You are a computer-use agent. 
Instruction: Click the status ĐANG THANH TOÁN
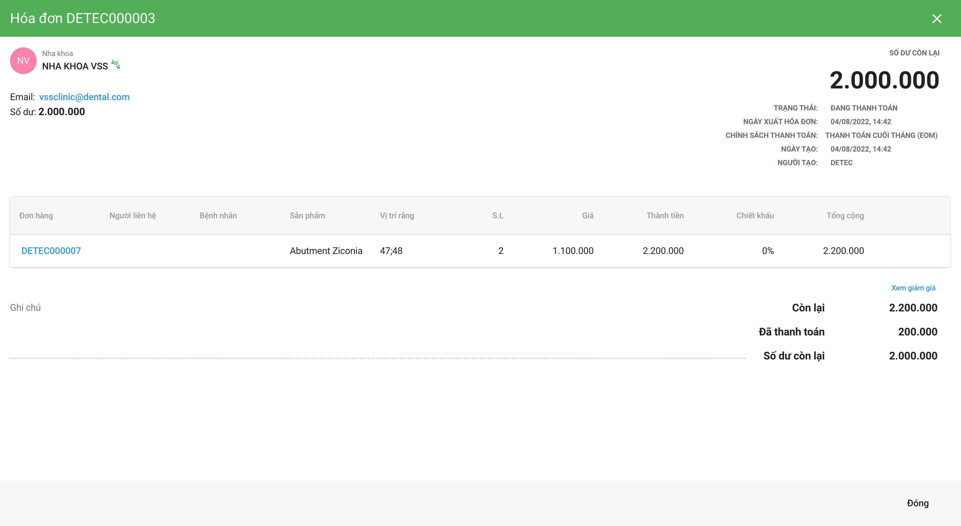[x=863, y=108]
